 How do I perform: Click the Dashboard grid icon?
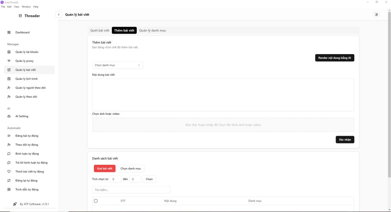pos(9,32)
